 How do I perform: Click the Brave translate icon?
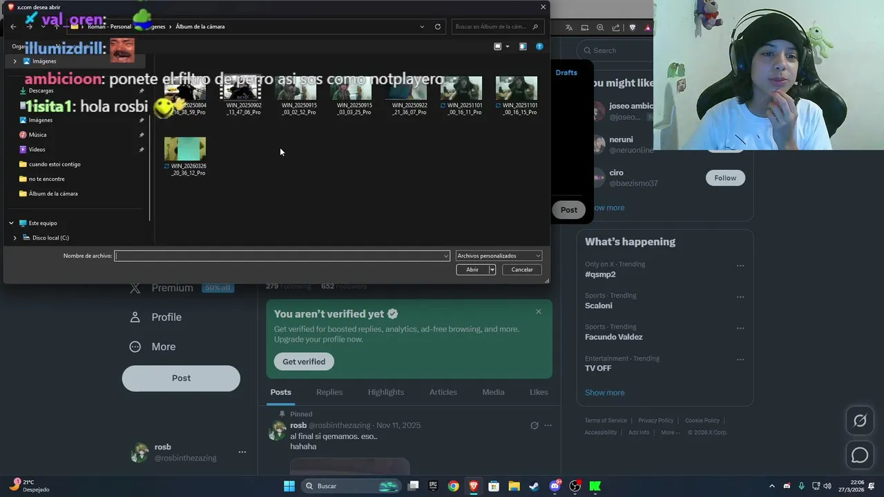[x=569, y=28]
